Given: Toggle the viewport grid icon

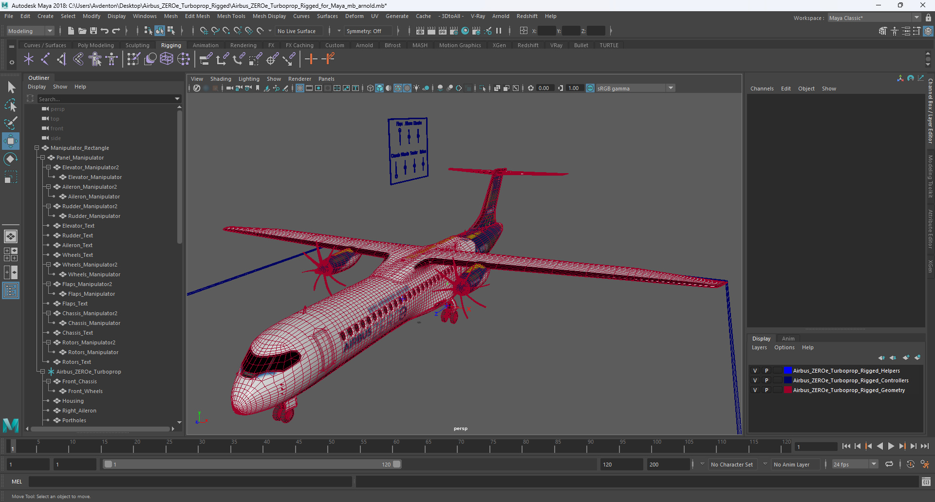Looking at the screenshot, I should click(300, 88).
